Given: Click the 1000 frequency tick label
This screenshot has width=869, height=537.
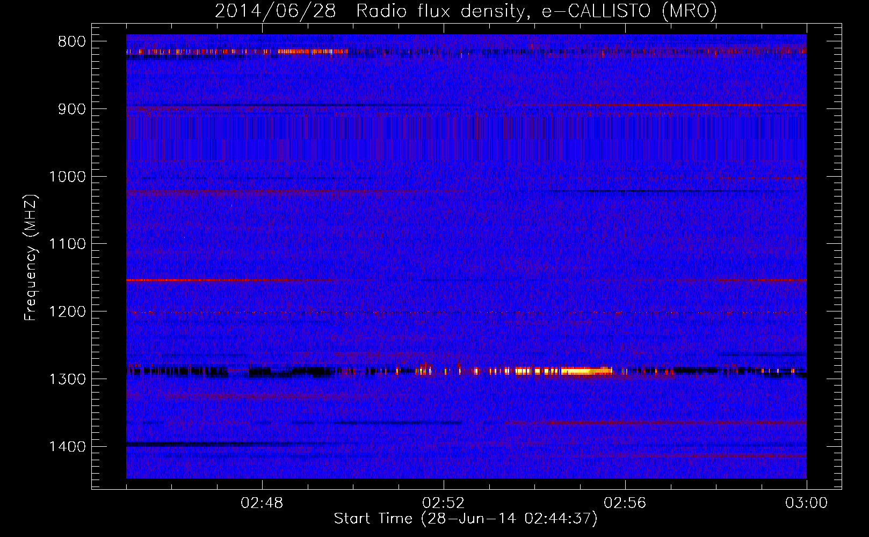Looking at the screenshot, I should point(67,177).
